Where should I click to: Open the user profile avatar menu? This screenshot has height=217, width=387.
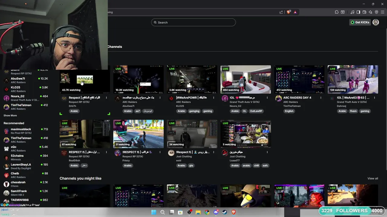(x=376, y=22)
